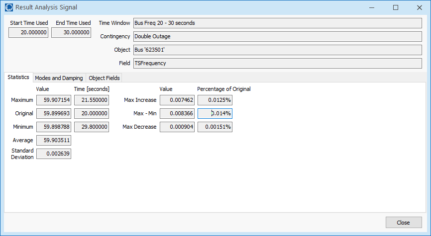
Task: Select the Contingency field showing Double Outage
Action: (x=277, y=37)
